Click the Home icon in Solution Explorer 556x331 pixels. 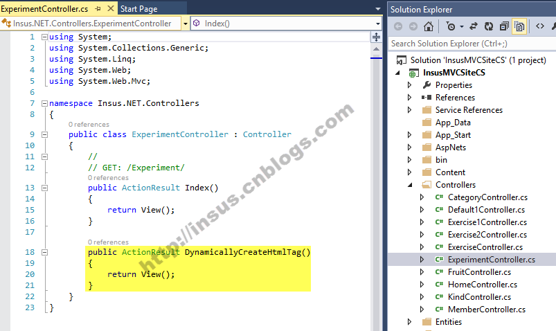pos(429,26)
